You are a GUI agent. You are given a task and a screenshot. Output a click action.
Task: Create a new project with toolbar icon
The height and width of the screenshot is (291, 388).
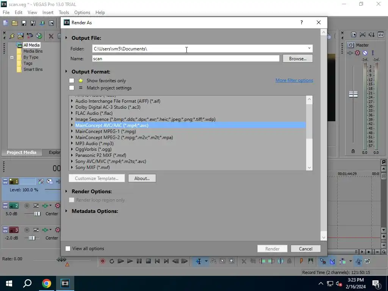coord(5,23)
